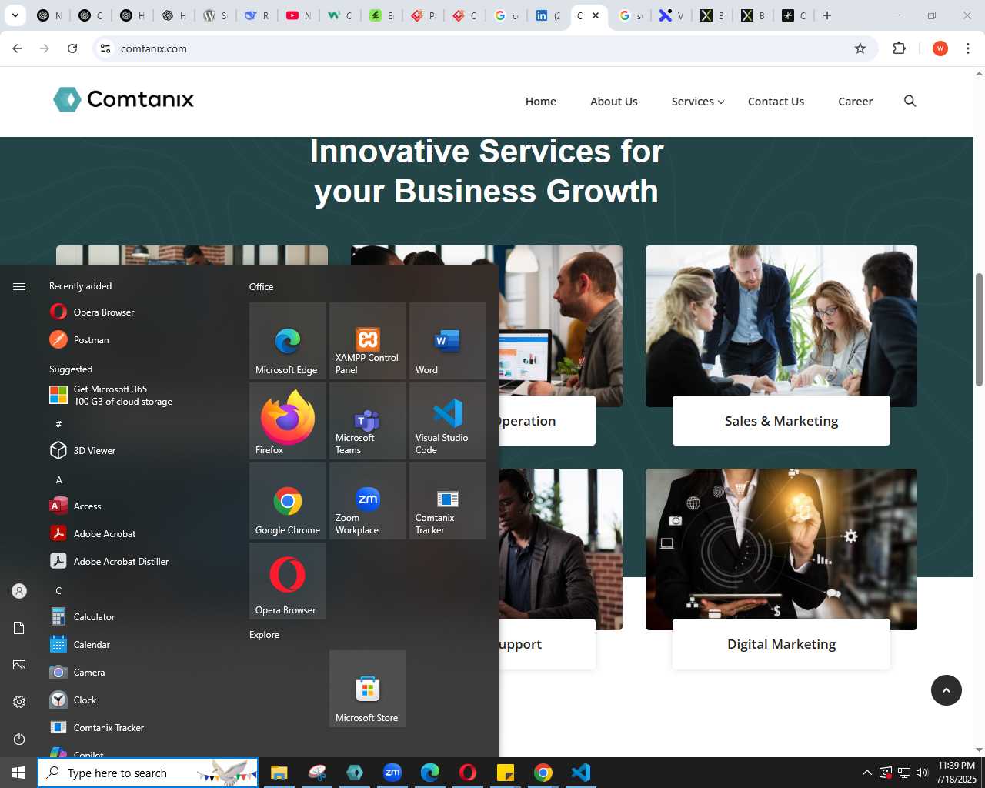
Task: Launch Firefox from the Office tiles
Action: click(288, 421)
